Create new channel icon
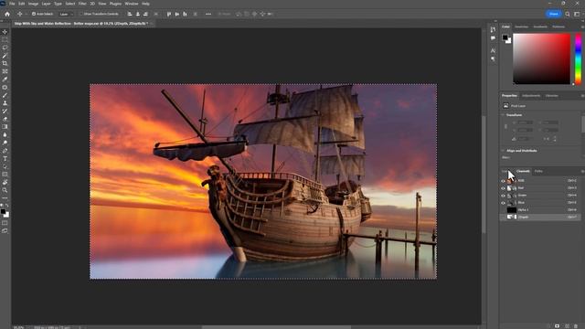 (567, 326)
